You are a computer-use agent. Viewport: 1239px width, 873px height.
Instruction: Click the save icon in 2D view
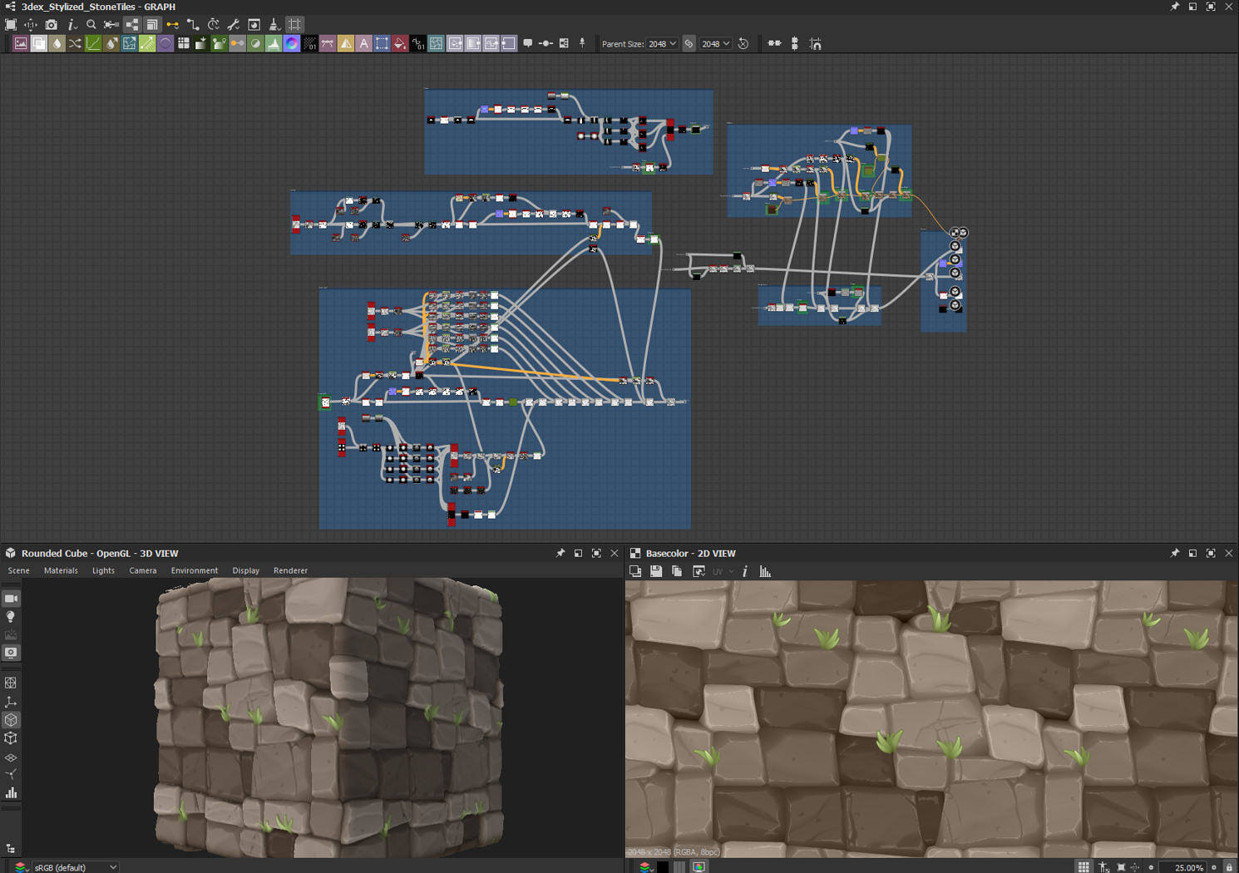(x=656, y=571)
